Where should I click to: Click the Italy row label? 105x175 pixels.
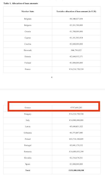(28, 120)
